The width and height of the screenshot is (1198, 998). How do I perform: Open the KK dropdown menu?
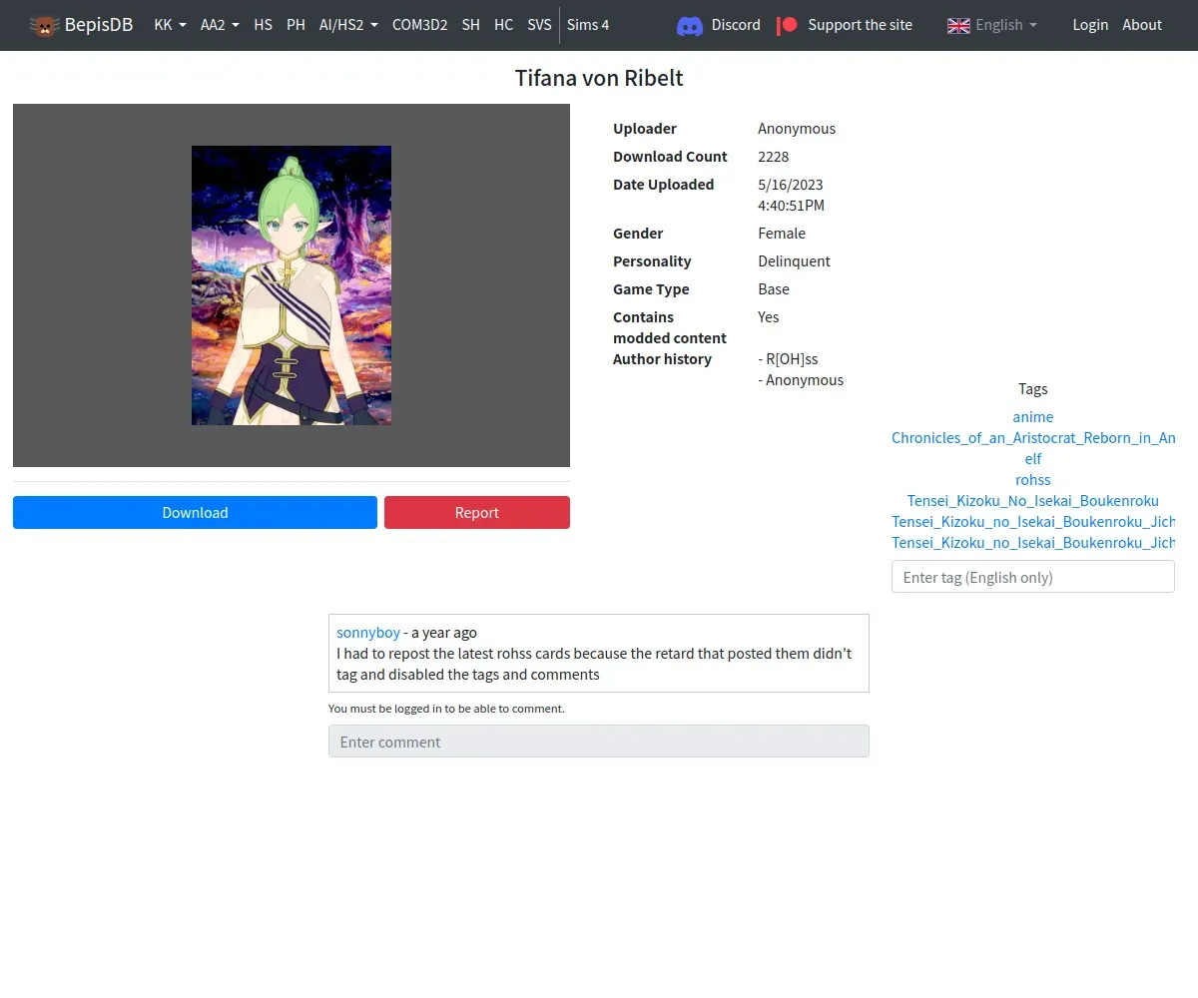coord(170,25)
